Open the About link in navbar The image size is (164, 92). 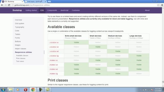147,10
